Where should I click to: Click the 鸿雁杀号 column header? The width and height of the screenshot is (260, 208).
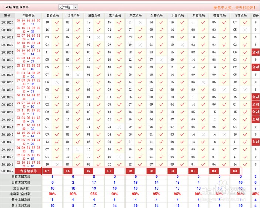52,16
